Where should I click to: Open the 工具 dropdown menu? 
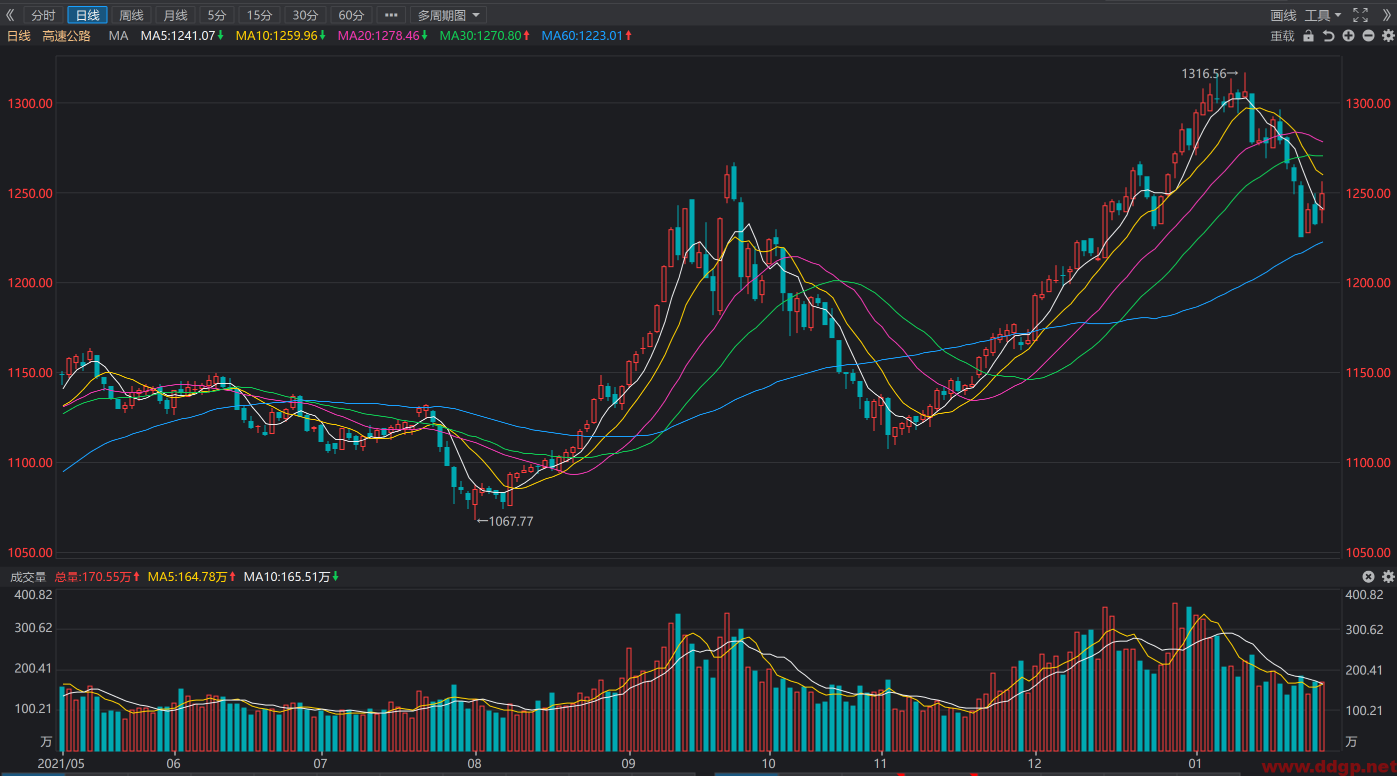tap(1322, 15)
